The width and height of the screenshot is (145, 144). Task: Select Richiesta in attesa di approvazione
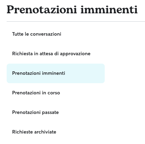click(x=56, y=54)
